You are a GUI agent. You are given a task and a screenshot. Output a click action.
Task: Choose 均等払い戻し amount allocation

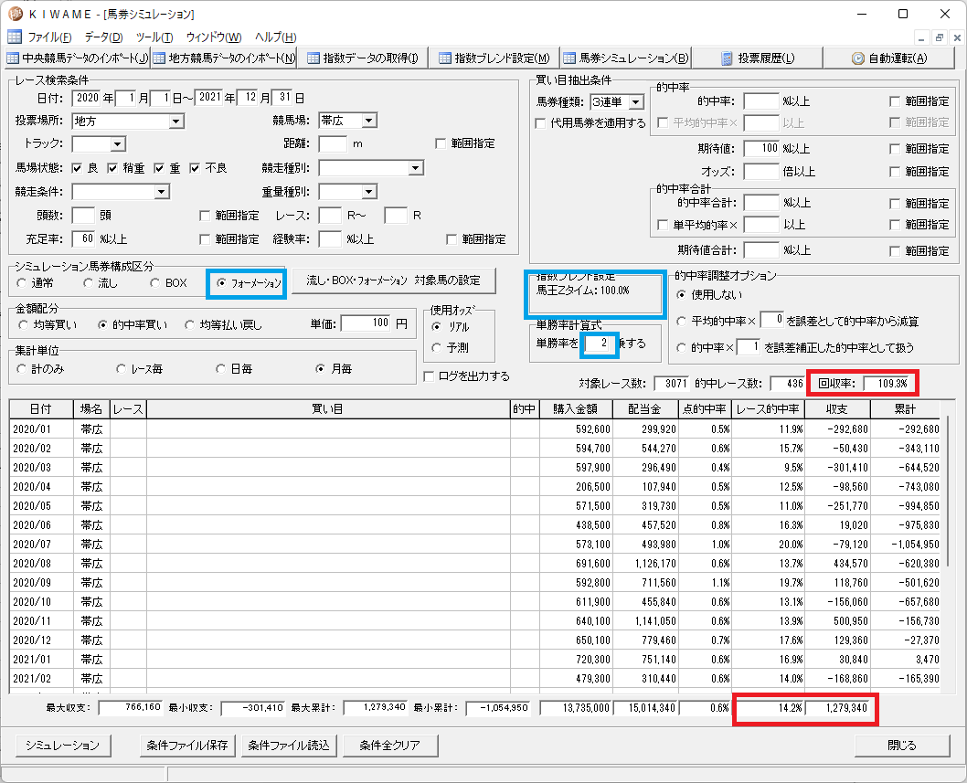point(189,325)
